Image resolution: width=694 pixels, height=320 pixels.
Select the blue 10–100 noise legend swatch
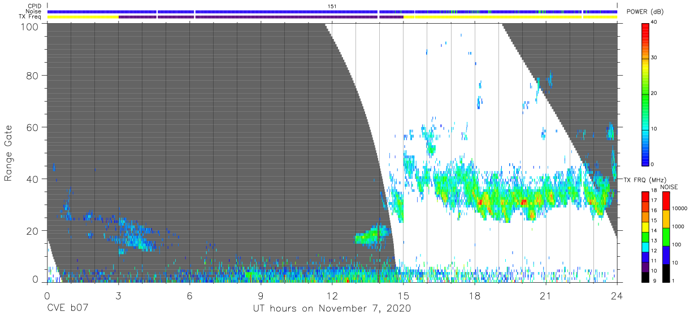(x=665, y=255)
